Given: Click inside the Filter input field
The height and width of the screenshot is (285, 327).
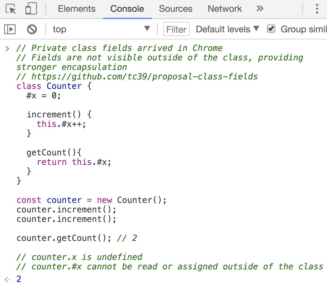Looking at the screenshot, I should 176,29.
